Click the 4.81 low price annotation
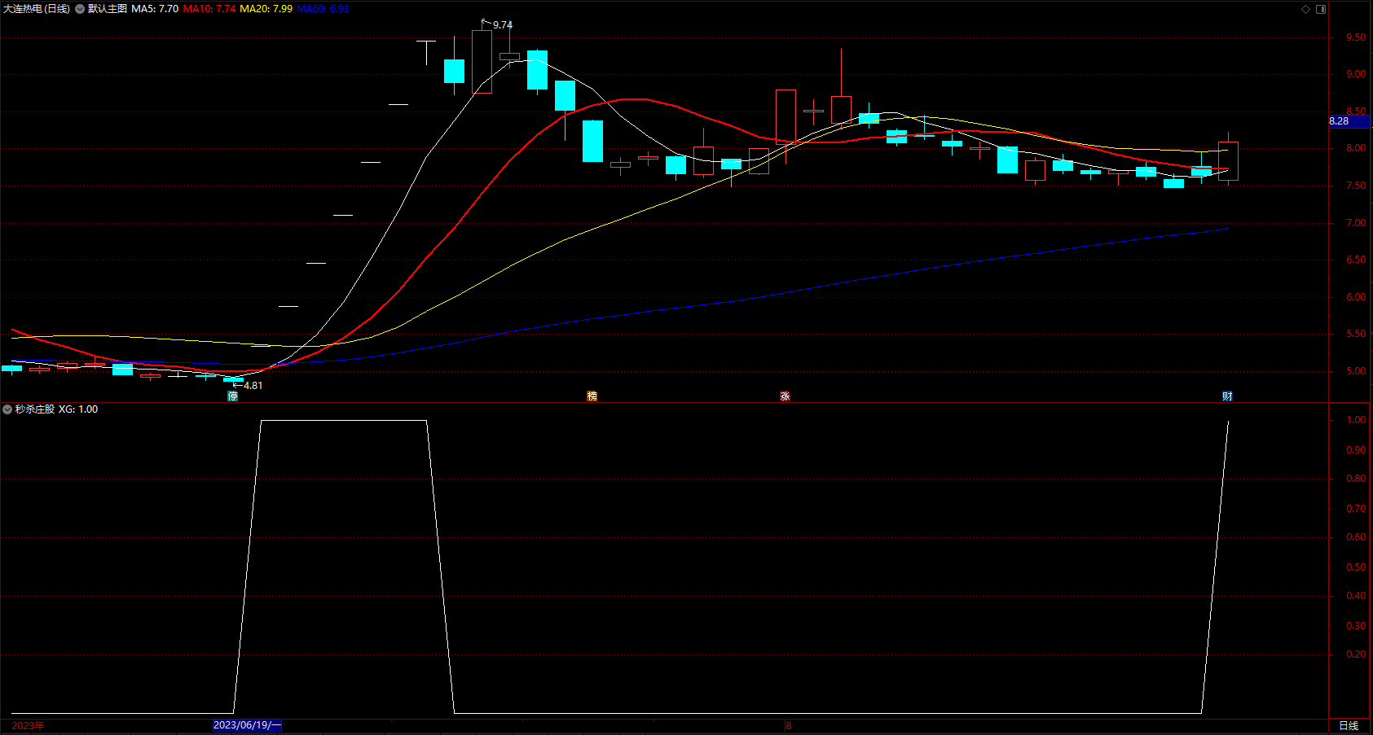 [x=253, y=386]
